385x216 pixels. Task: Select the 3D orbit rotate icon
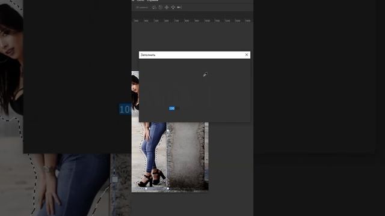(154, 7)
